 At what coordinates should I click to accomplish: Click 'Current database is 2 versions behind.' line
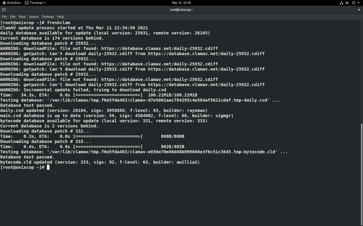49,126
